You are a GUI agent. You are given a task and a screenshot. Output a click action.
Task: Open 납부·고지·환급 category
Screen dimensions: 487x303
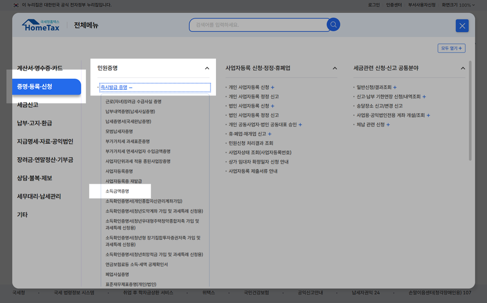[x=35, y=123]
